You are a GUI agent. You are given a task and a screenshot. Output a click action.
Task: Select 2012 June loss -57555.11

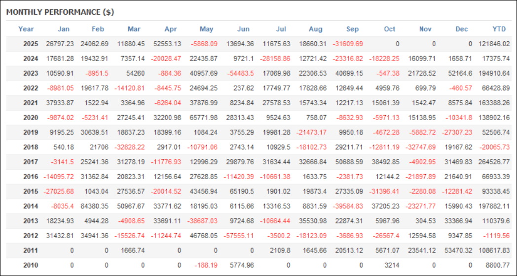[x=239, y=236]
